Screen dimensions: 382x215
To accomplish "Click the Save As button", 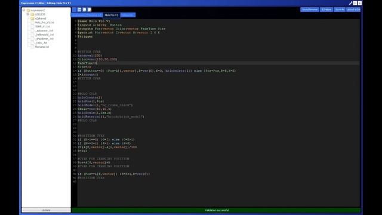I will click(340, 10).
